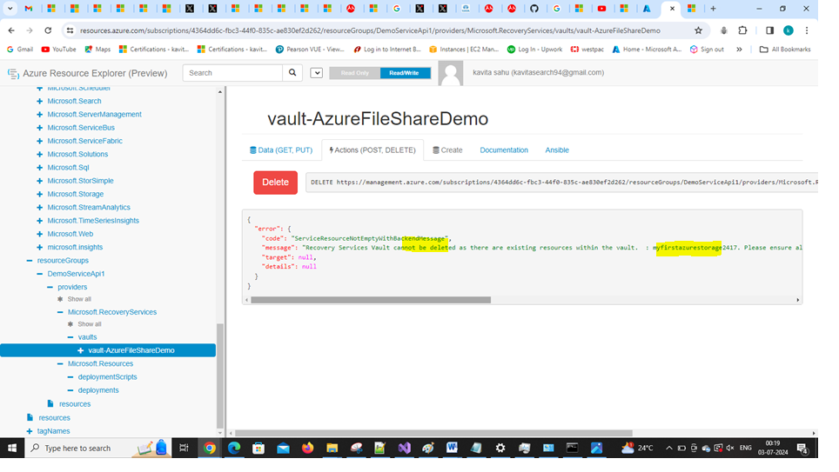The height and width of the screenshot is (472, 839).
Task: Open a new browser tab with plus button
Action: coord(713,9)
